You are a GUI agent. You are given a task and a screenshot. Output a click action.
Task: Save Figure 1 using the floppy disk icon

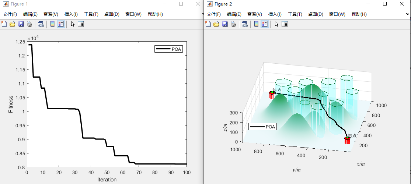(21, 24)
